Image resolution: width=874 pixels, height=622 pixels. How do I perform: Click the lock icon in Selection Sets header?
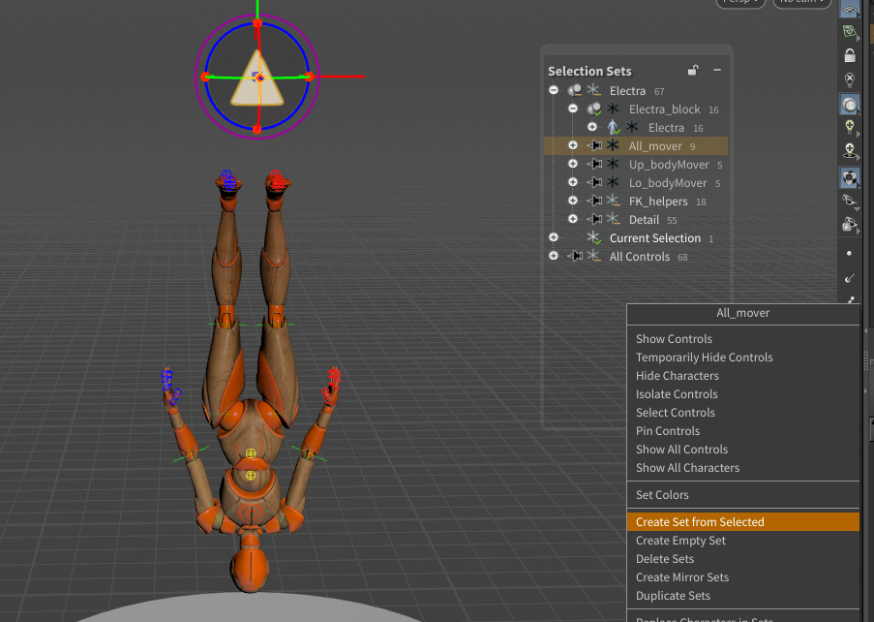(693, 71)
